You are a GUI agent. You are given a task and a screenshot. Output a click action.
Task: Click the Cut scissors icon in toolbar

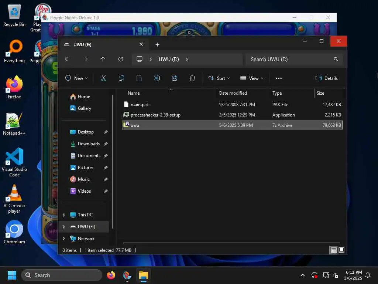coord(103,78)
